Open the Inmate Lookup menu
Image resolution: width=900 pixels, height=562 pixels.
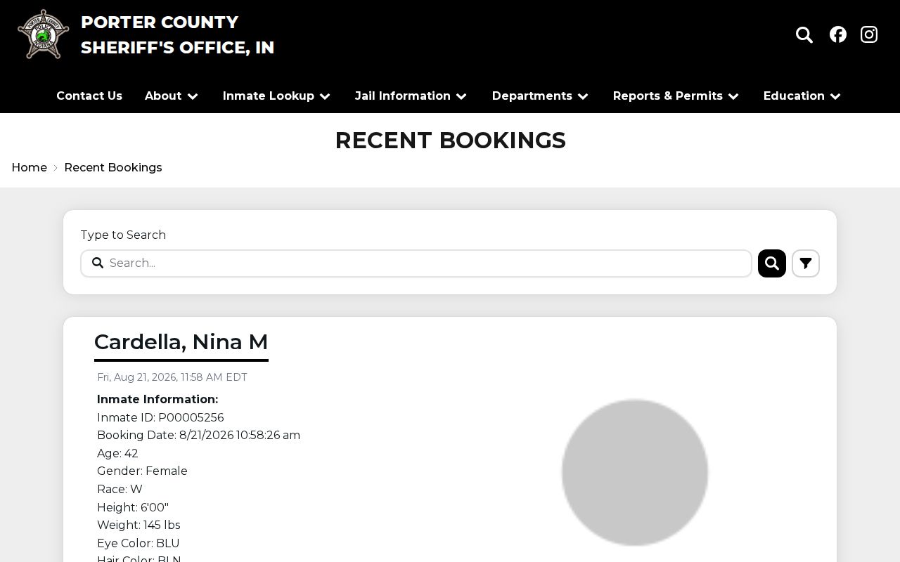click(x=269, y=96)
